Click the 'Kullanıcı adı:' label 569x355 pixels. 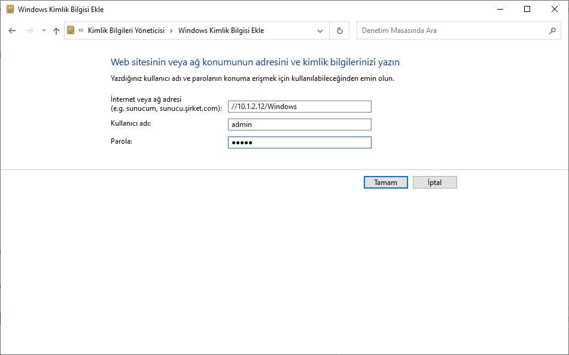(130, 123)
